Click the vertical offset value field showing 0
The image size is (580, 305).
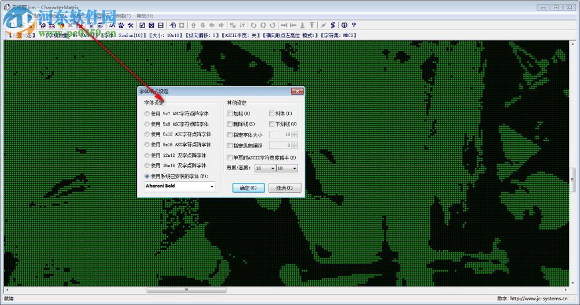280,145
